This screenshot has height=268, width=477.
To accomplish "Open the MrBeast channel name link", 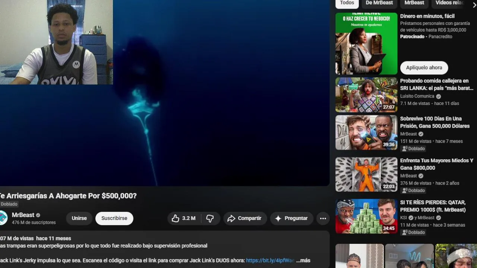I will 23,215.
